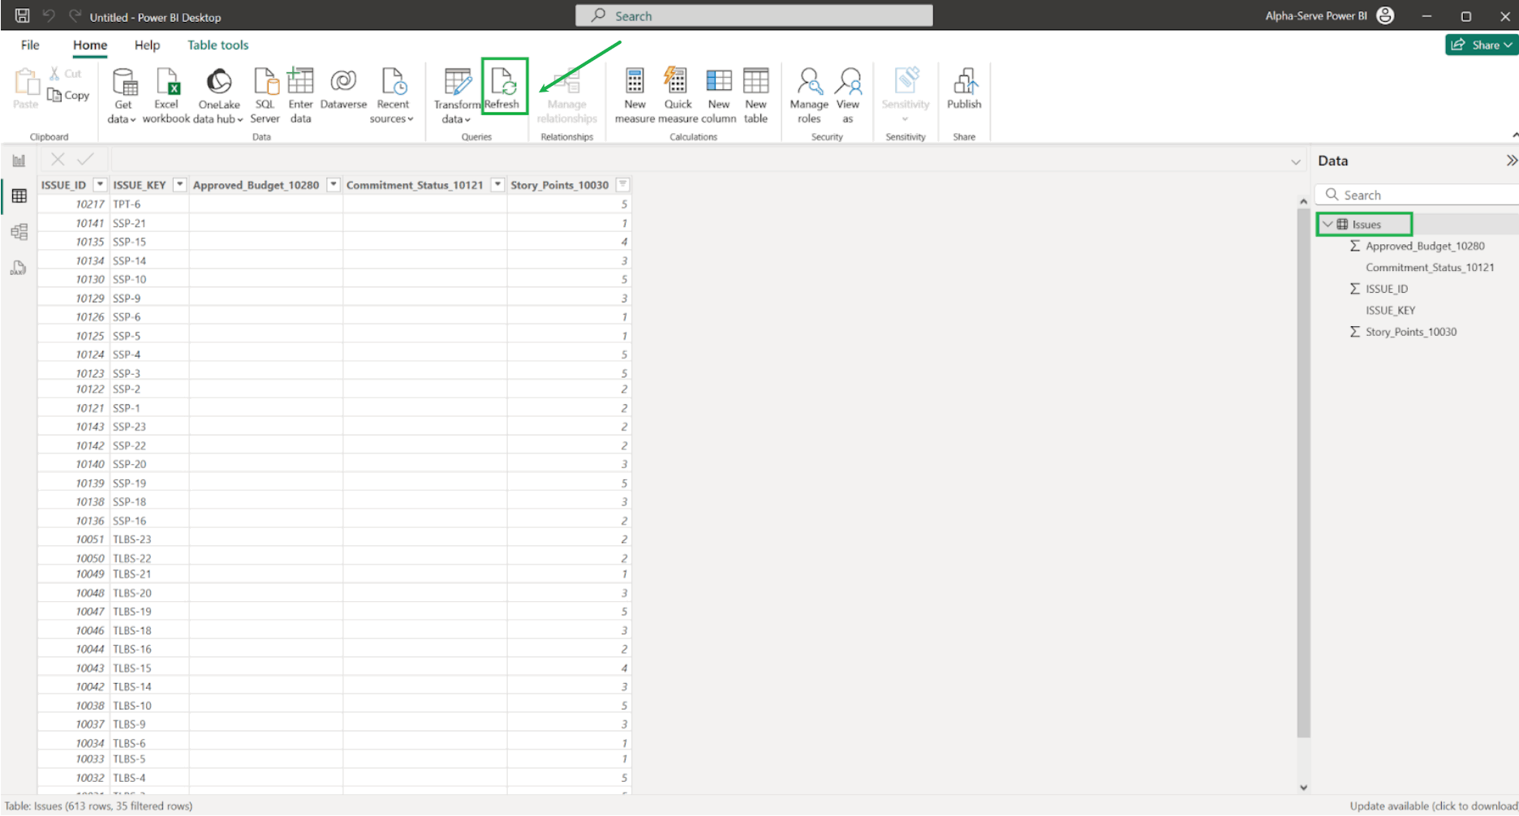Image resolution: width=1519 pixels, height=816 pixels.
Task: Click the vertical scrollbar of the table
Action: coord(1303,487)
